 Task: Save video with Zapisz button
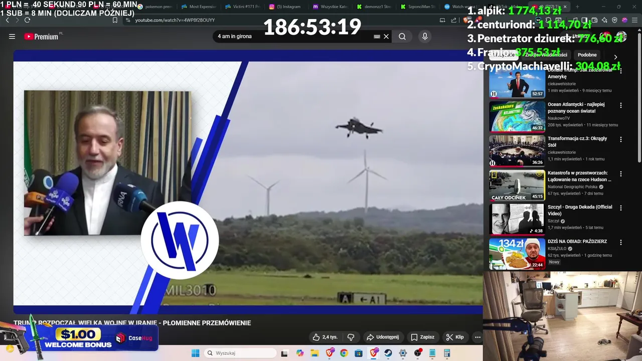point(422,337)
